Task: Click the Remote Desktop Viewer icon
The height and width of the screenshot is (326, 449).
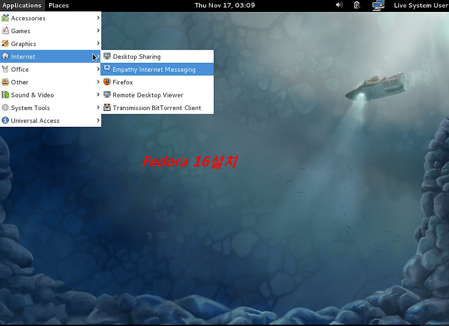Action: point(107,95)
